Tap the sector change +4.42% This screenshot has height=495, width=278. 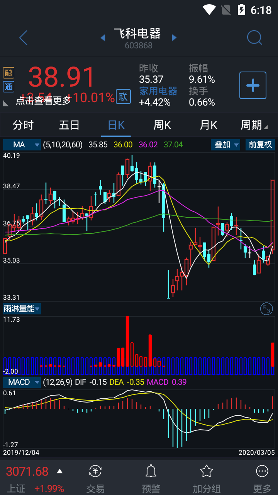155,102
